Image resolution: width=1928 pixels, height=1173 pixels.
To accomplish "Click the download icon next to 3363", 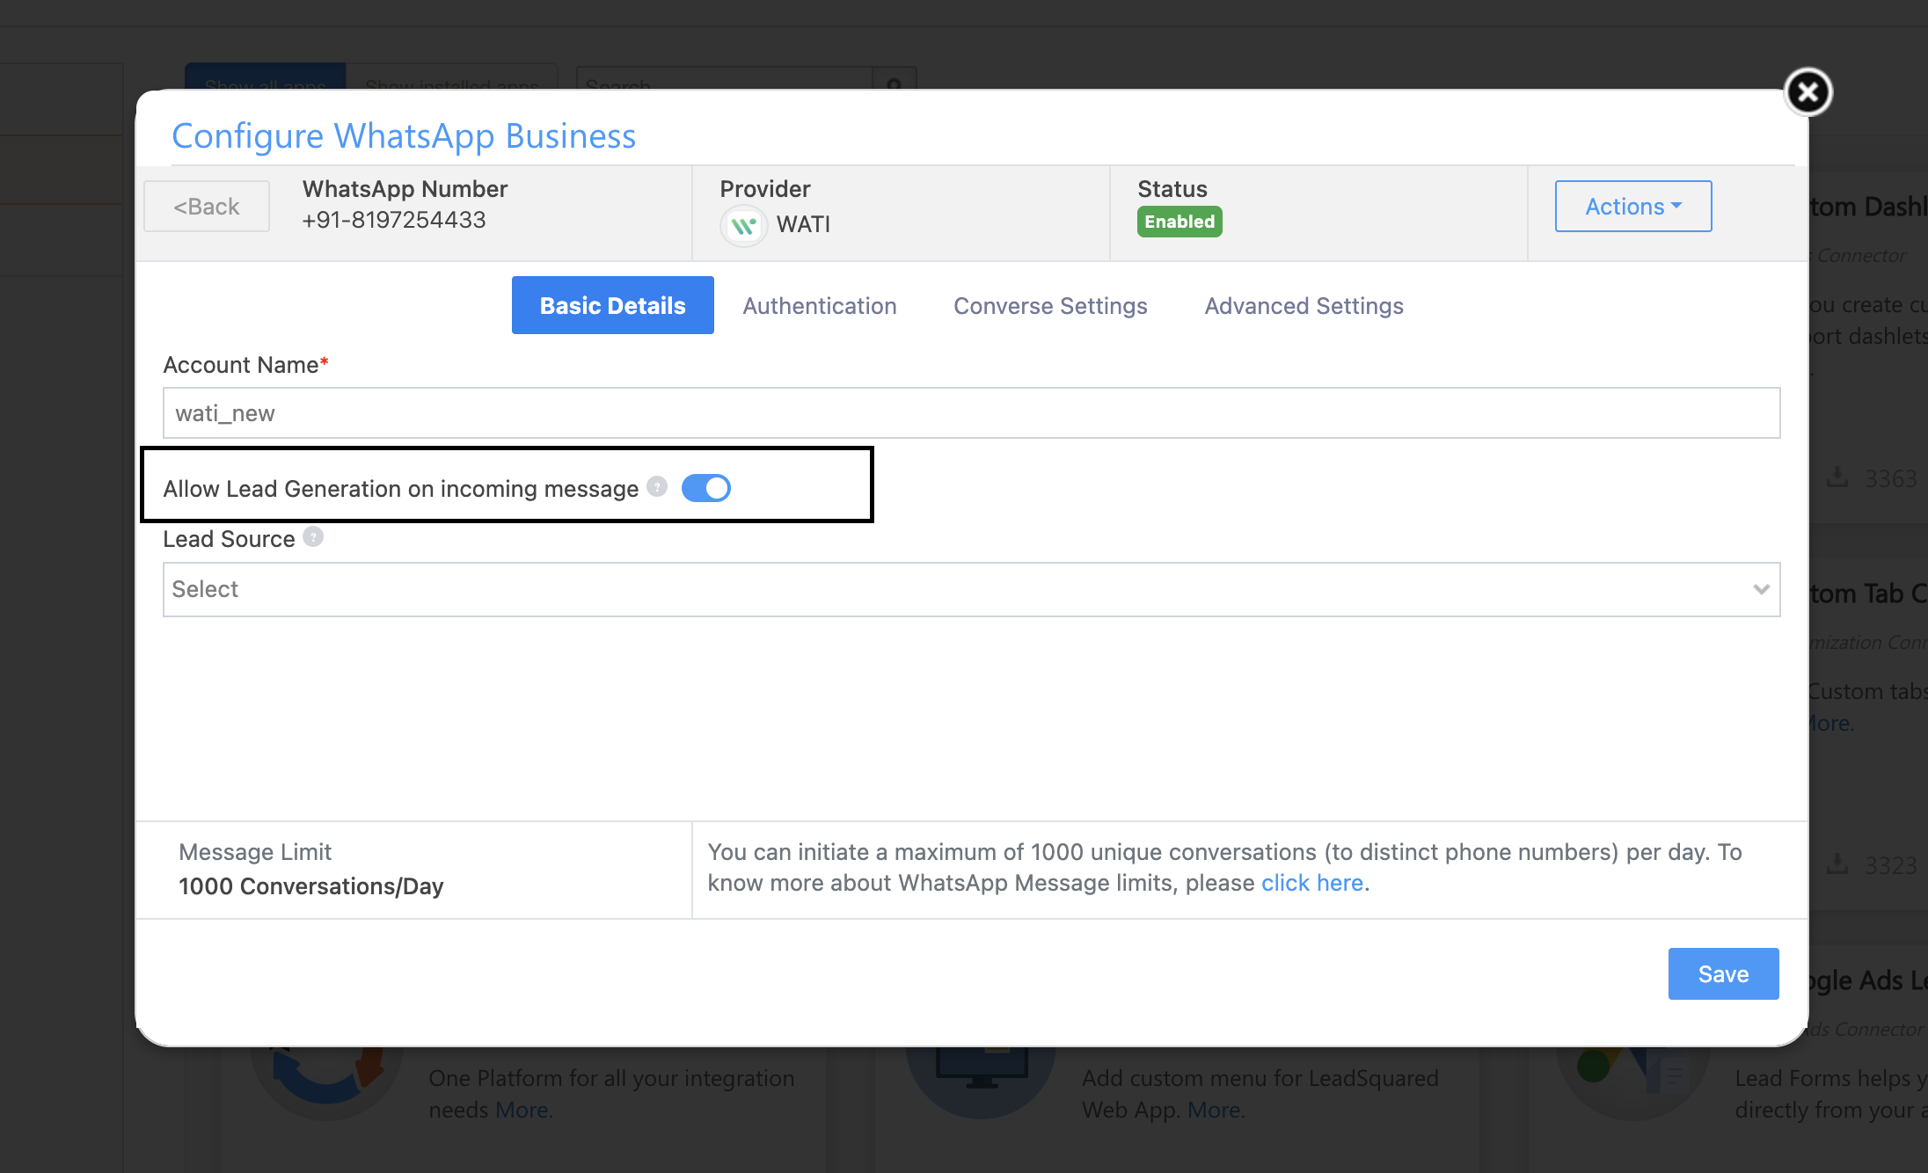I will (x=1837, y=477).
